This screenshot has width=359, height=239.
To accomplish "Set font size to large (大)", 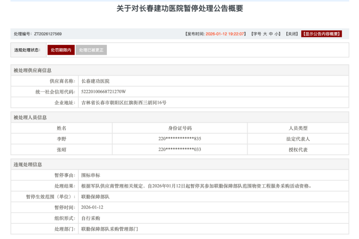I will click(265, 34).
